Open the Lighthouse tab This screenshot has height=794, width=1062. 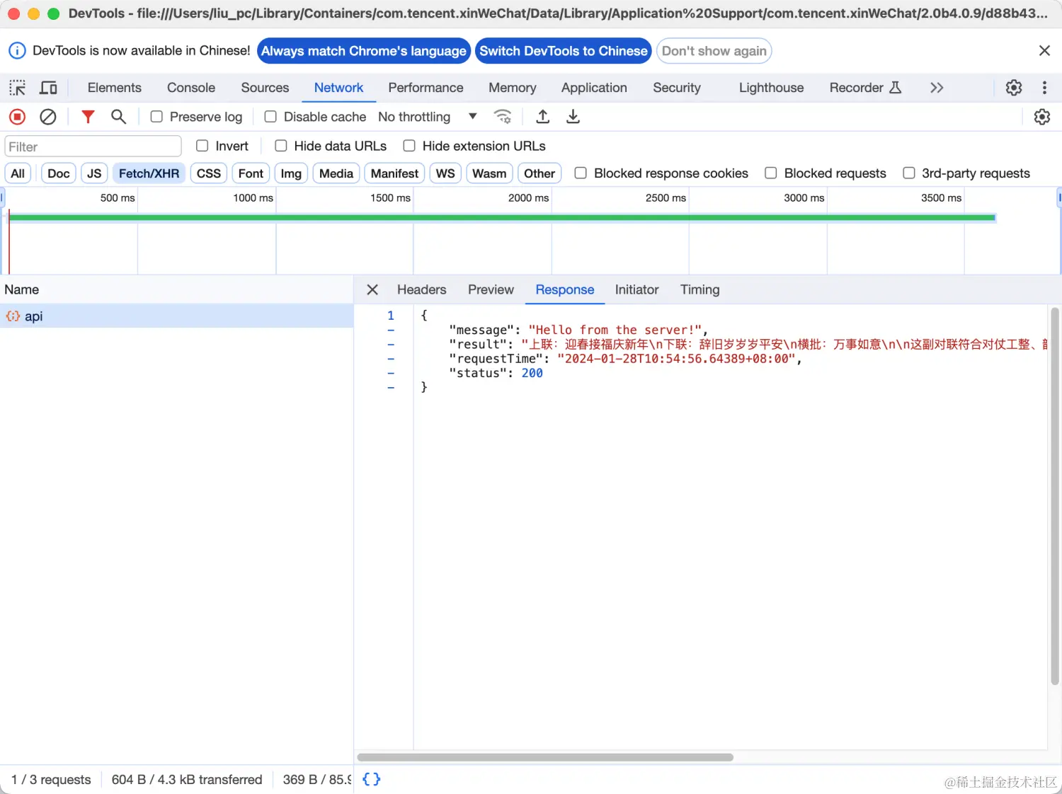772,88
